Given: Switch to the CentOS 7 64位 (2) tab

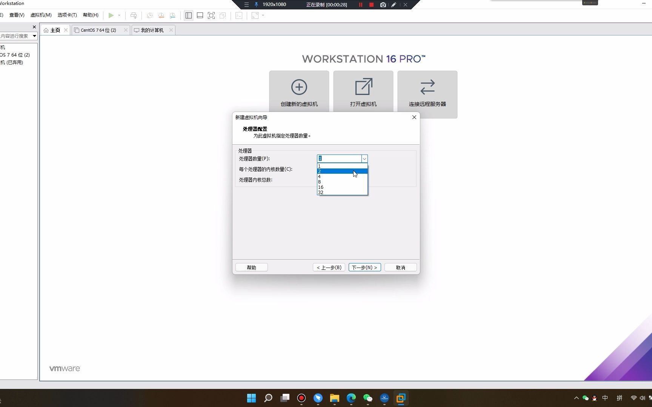Looking at the screenshot, I should pyautogui.click(x=98, y=30).
